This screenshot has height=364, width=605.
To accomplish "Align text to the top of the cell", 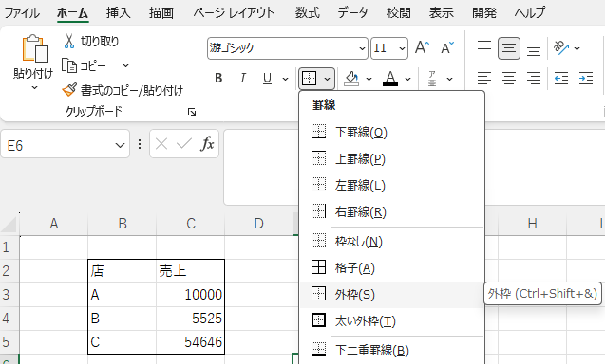I will (x=484, y=46).
